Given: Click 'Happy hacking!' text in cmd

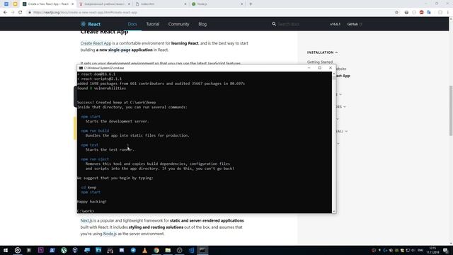Looking at the screenshot, I should coord(92,201).
